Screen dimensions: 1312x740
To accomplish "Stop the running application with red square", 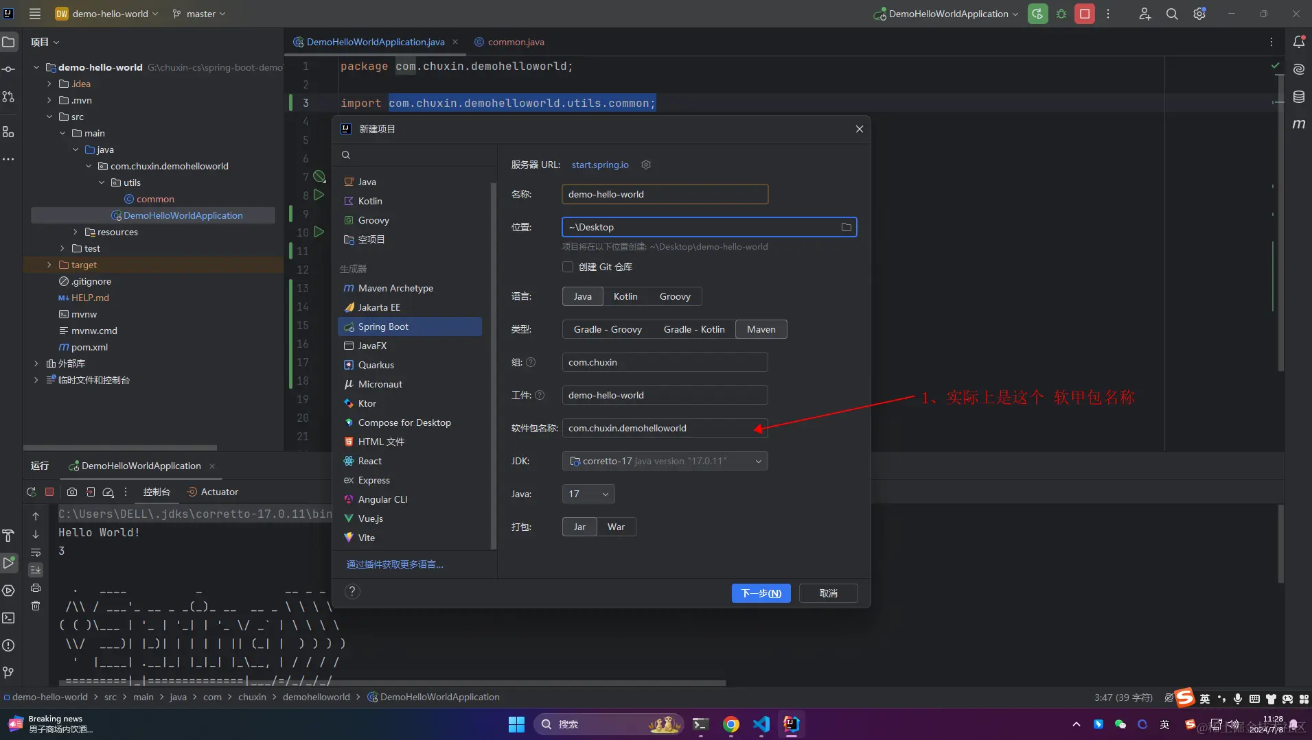I will pyautogui.click(x=1085, y=14).
